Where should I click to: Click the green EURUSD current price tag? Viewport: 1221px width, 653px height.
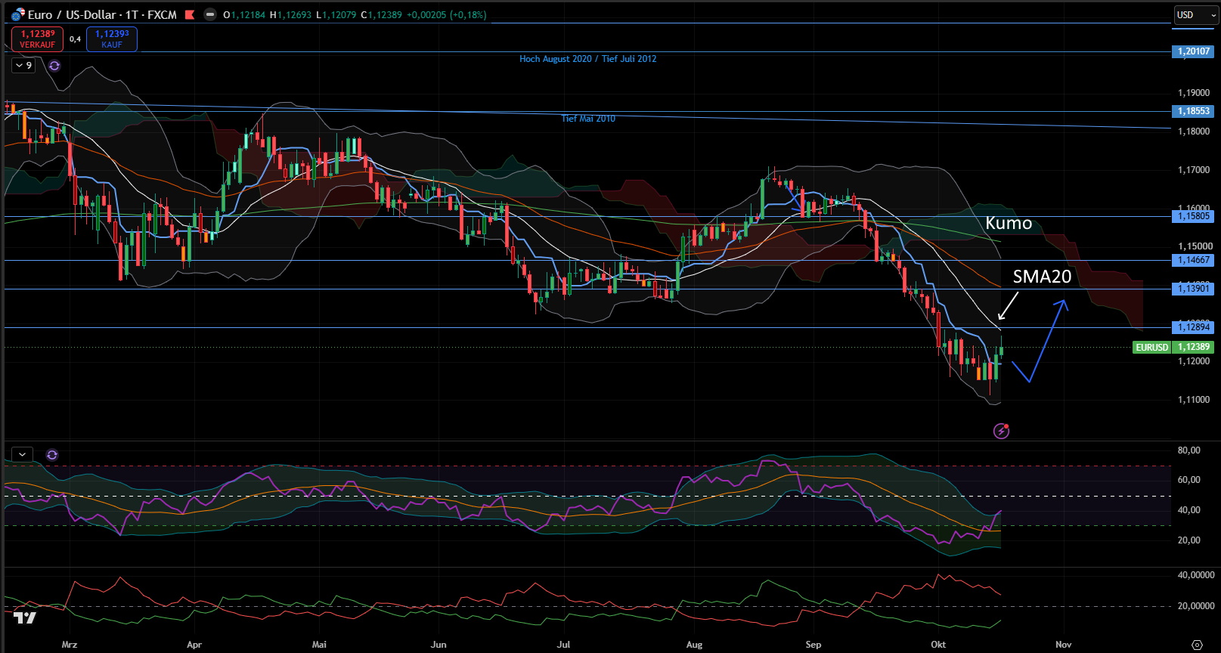pos(1151,348)
